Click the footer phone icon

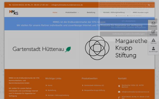pyautogui.click(x=119, y=97)
